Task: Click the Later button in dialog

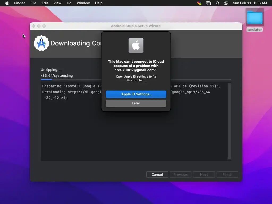Action: tap(136, 103)
